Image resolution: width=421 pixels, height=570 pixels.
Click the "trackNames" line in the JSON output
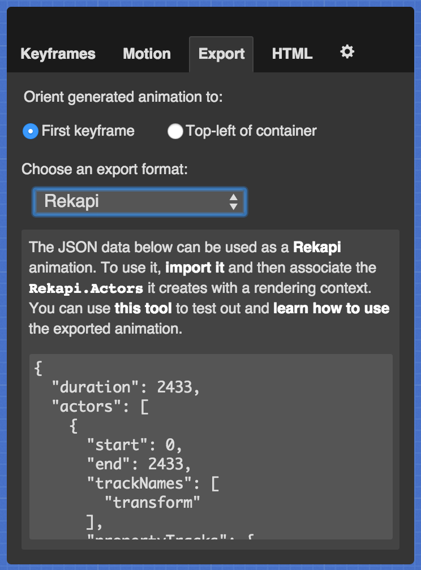pos(153,483)
